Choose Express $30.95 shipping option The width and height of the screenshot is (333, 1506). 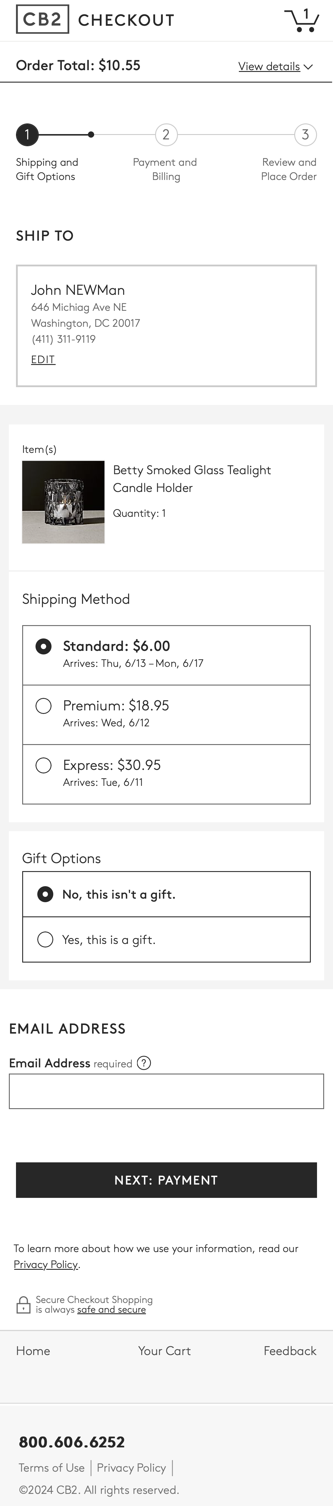pos(44,765)
